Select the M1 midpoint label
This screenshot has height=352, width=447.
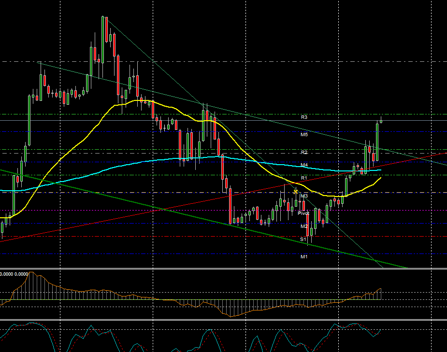pos(304,257)
